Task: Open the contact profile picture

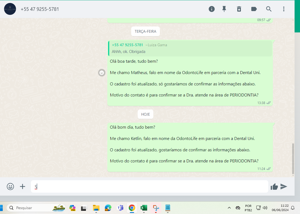Action: (10, 9)
